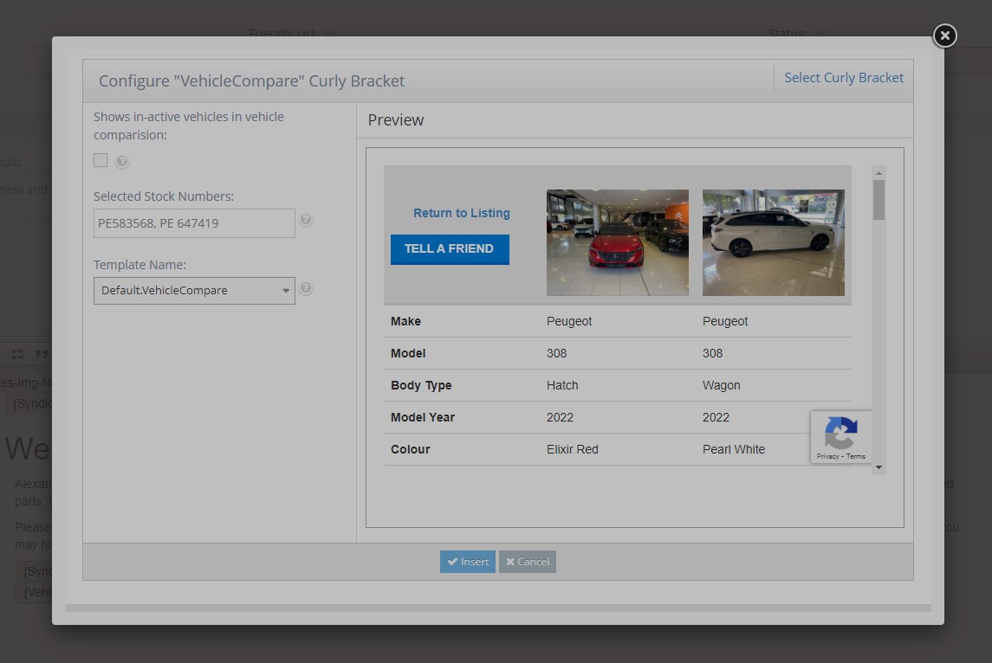Image resolution: width=992 pixels, height=663 pixels.
Task: Open help tooltip beside the in-active vehicles checkbox
Action: tap(121, 161)
